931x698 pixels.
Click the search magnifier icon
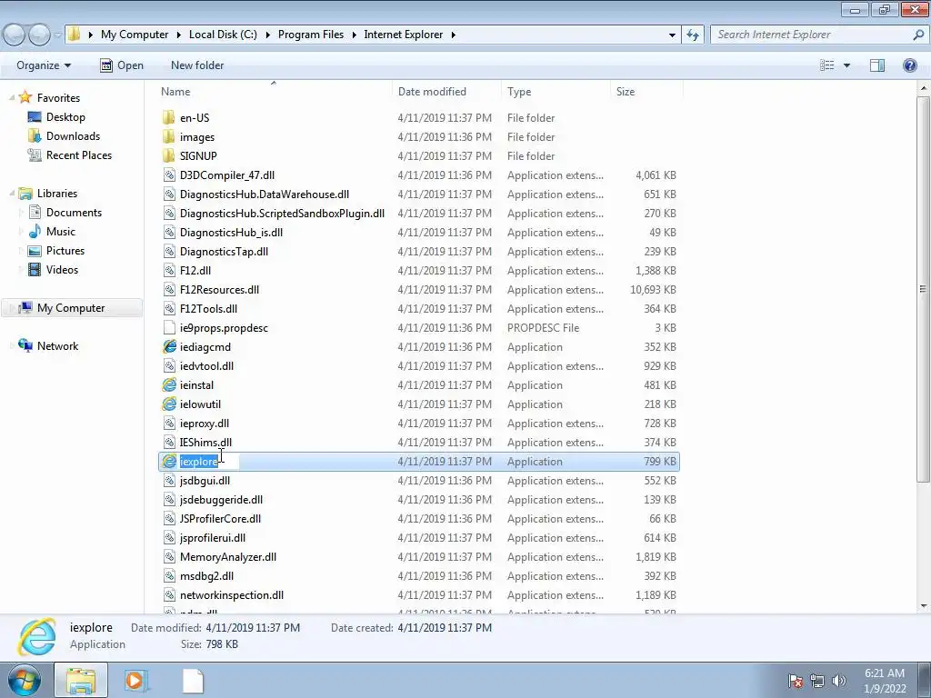click(918, 35)
